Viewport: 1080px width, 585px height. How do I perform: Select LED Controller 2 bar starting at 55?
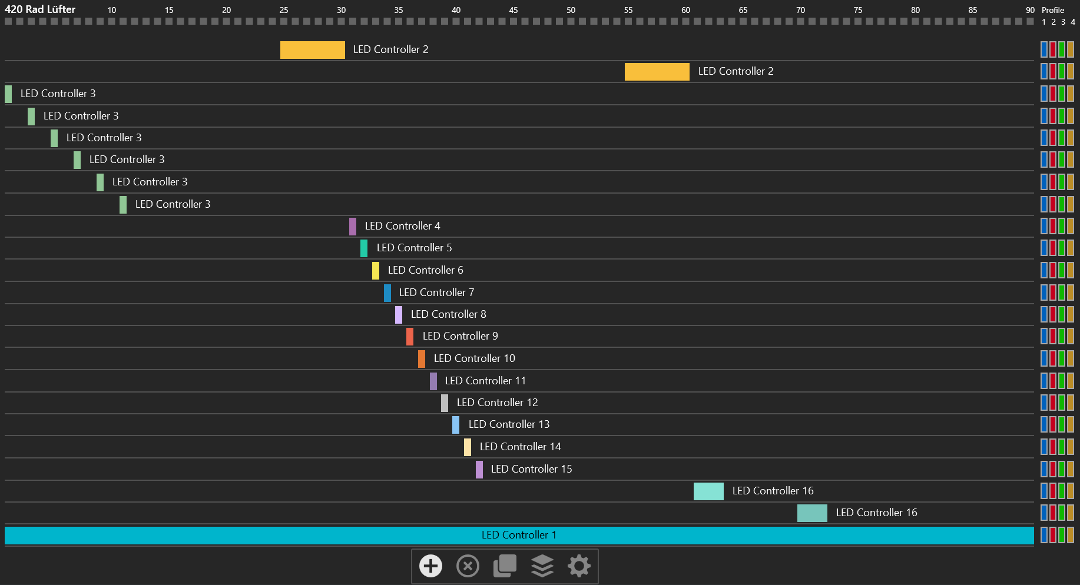[x=657, y=72]
